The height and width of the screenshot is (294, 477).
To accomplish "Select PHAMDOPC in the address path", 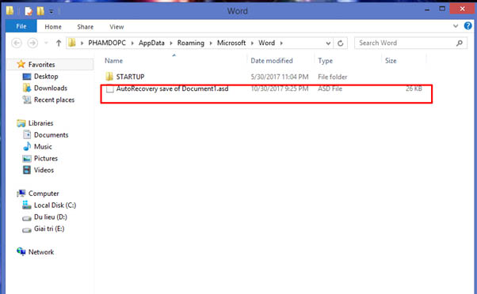I will pyautogui.click(x=107, y=43).
